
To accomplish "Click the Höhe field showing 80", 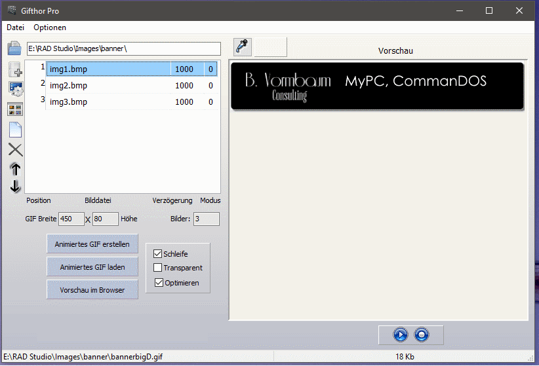I will [105, 219].
